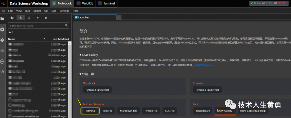Open the code snippets sidebar icon
Screen dimensions: 291x118
point(2,72)
